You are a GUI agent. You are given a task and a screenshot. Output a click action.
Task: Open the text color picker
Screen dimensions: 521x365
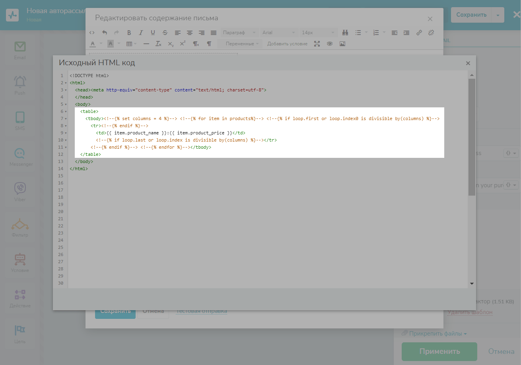click(93, 44)
